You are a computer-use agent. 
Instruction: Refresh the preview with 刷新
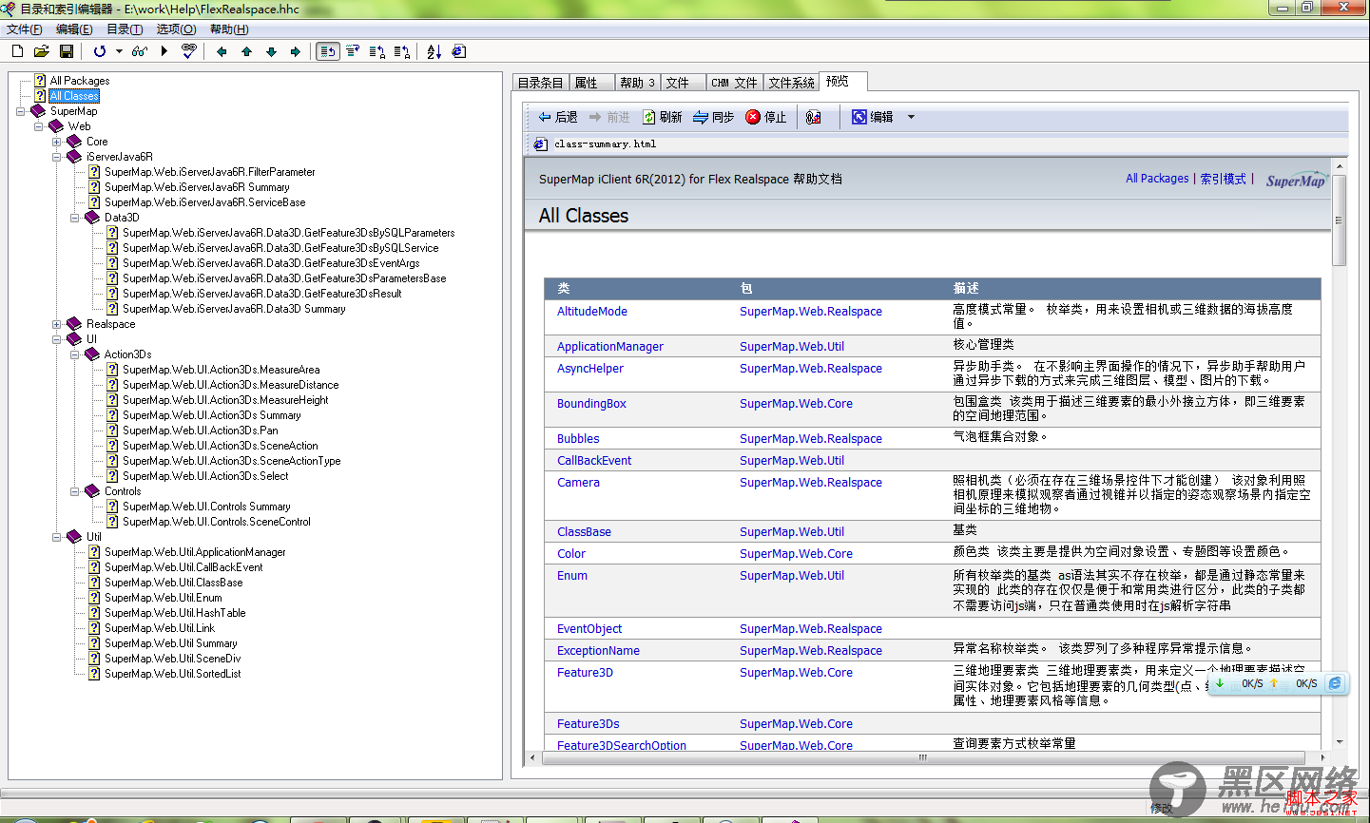(663, 117)
